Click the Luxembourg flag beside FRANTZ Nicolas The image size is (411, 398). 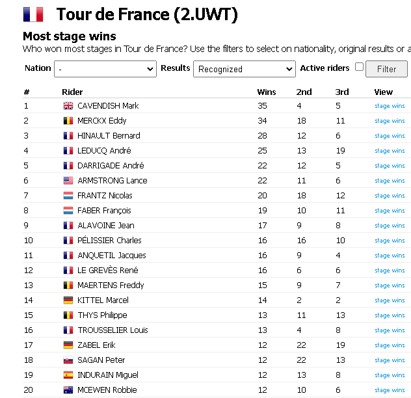pos(68,196)
